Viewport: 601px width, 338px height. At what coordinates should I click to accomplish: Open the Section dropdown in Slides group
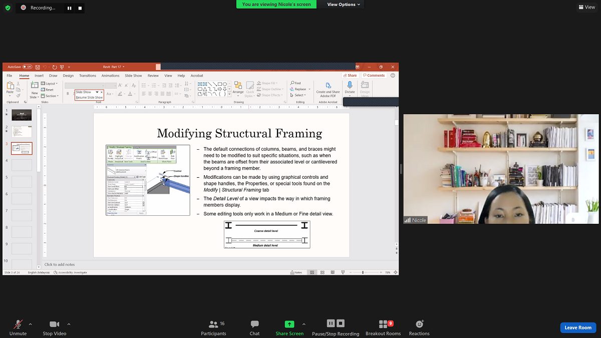point(50,96)
